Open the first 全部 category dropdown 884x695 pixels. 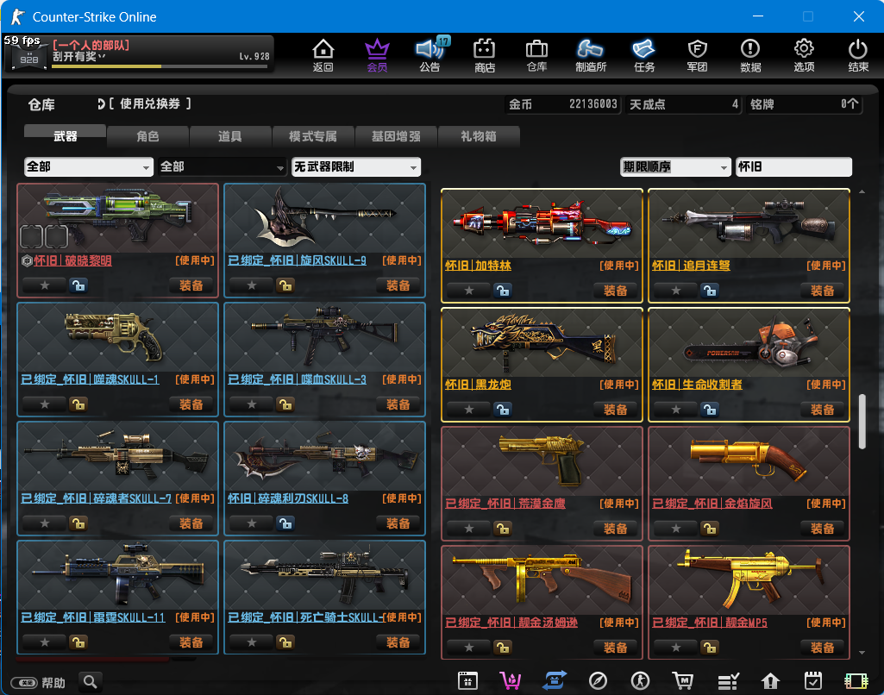[x=89, y=166]
